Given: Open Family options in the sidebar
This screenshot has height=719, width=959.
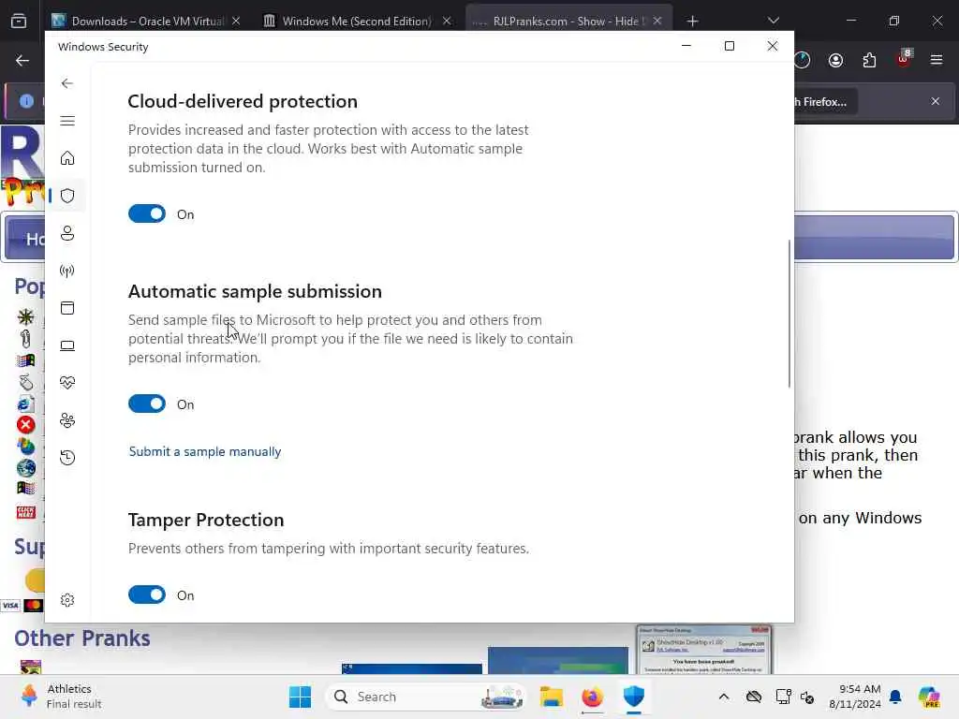Looking at the screenshot, I should click(67, 420).
